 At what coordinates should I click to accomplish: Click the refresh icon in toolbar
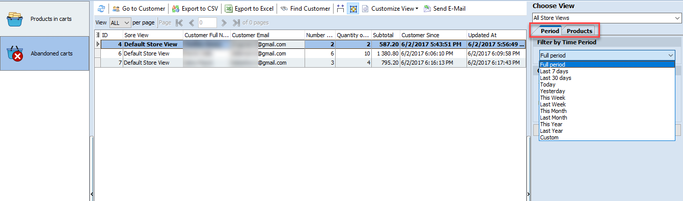[101, 9]
